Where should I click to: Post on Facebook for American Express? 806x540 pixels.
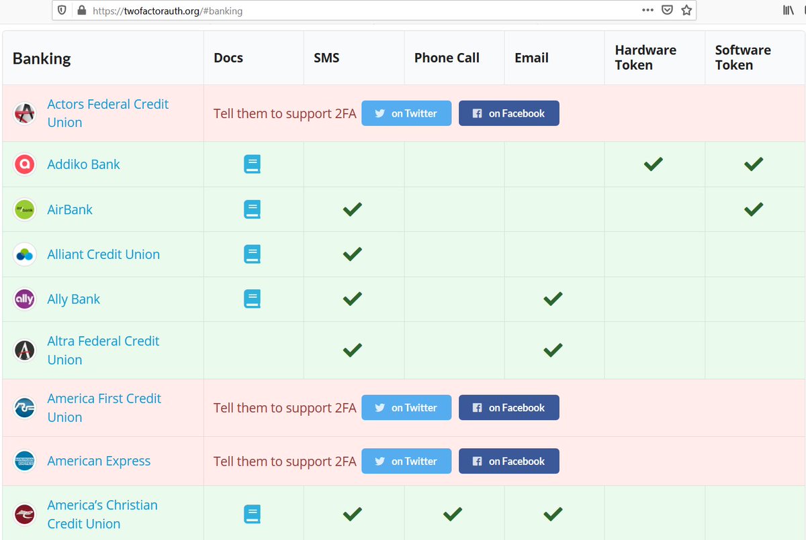[x=509, y=462]
